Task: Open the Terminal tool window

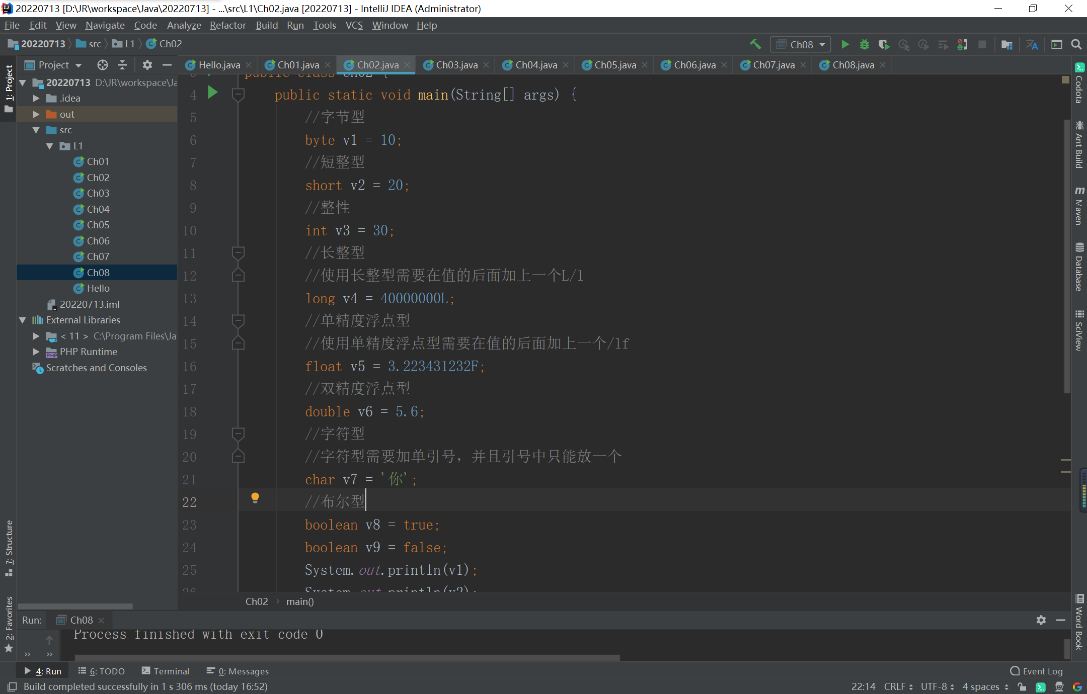Action: coord(166,671)
